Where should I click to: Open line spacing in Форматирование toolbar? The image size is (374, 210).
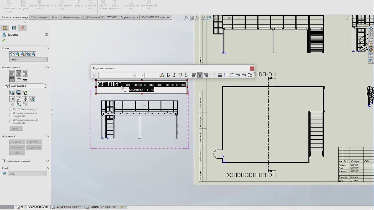(250, 75)
